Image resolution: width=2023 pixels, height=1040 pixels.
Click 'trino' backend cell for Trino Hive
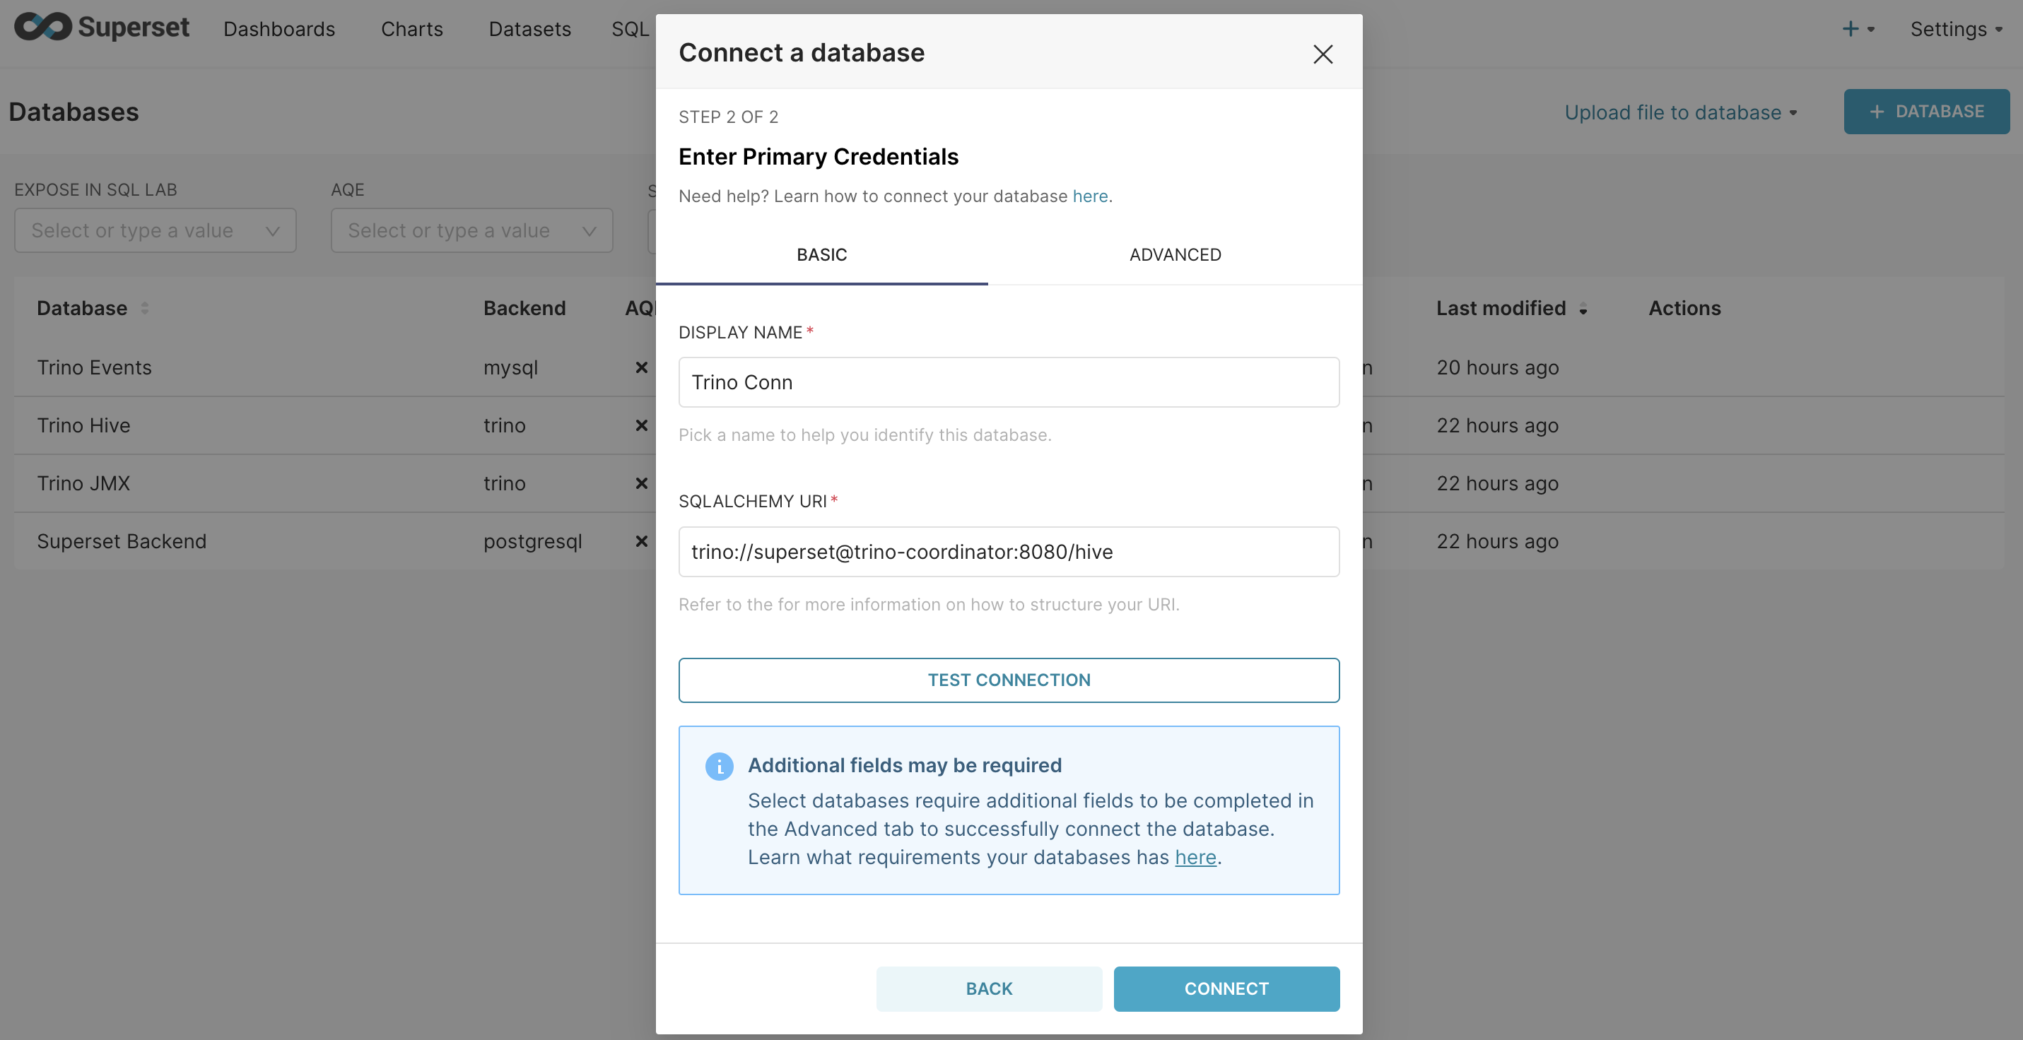504,425
